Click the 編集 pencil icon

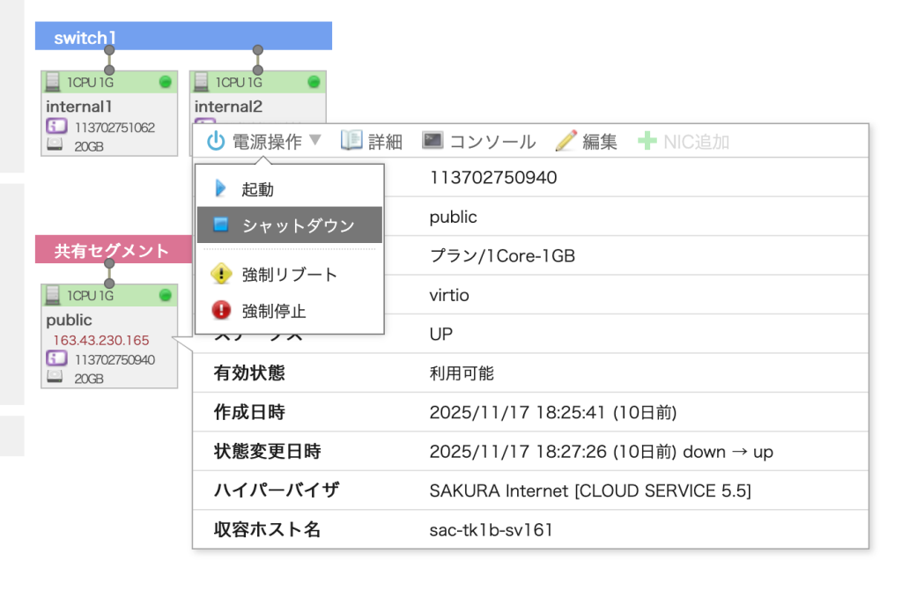tap(566, 141)
